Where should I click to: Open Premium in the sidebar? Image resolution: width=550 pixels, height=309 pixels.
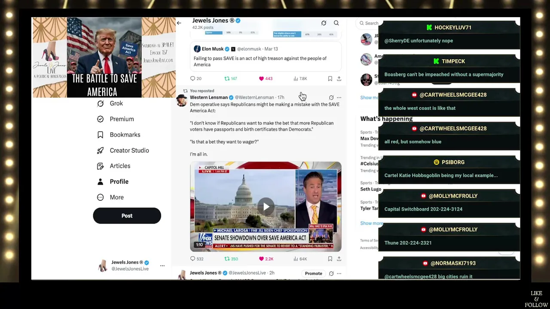click(x=116, y=119)
